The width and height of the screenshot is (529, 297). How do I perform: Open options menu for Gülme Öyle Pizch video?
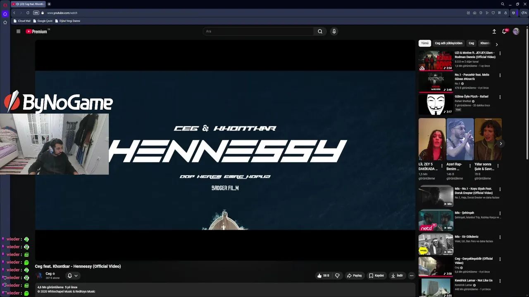[500, 97]
